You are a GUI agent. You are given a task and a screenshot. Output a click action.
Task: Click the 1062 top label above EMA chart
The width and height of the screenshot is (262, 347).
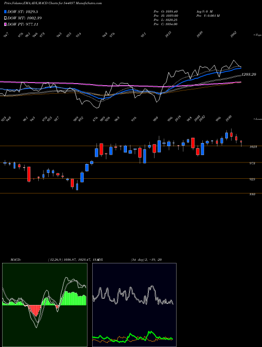coord(233,35)
